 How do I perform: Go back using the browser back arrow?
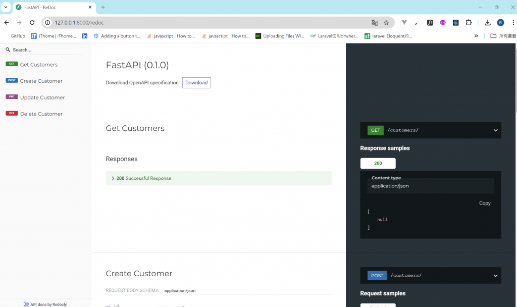(7, 22)
